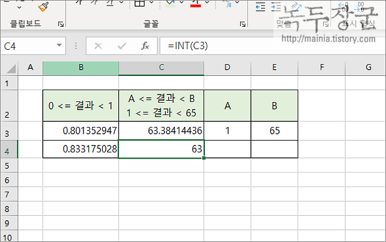The image size is (386, 242).
Task: Click the increase indent icon
Action: [x=276, y=7]
